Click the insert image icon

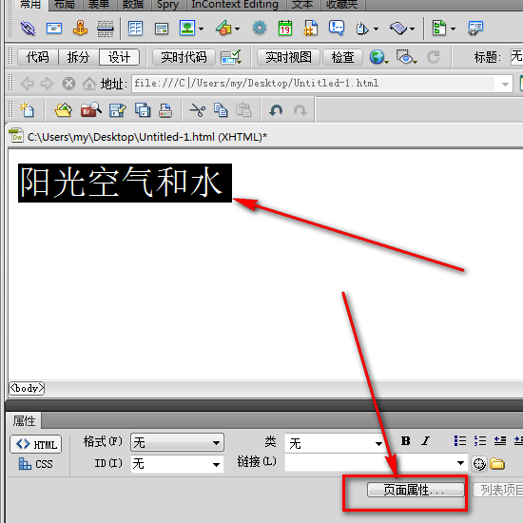(x=187, y=28)
